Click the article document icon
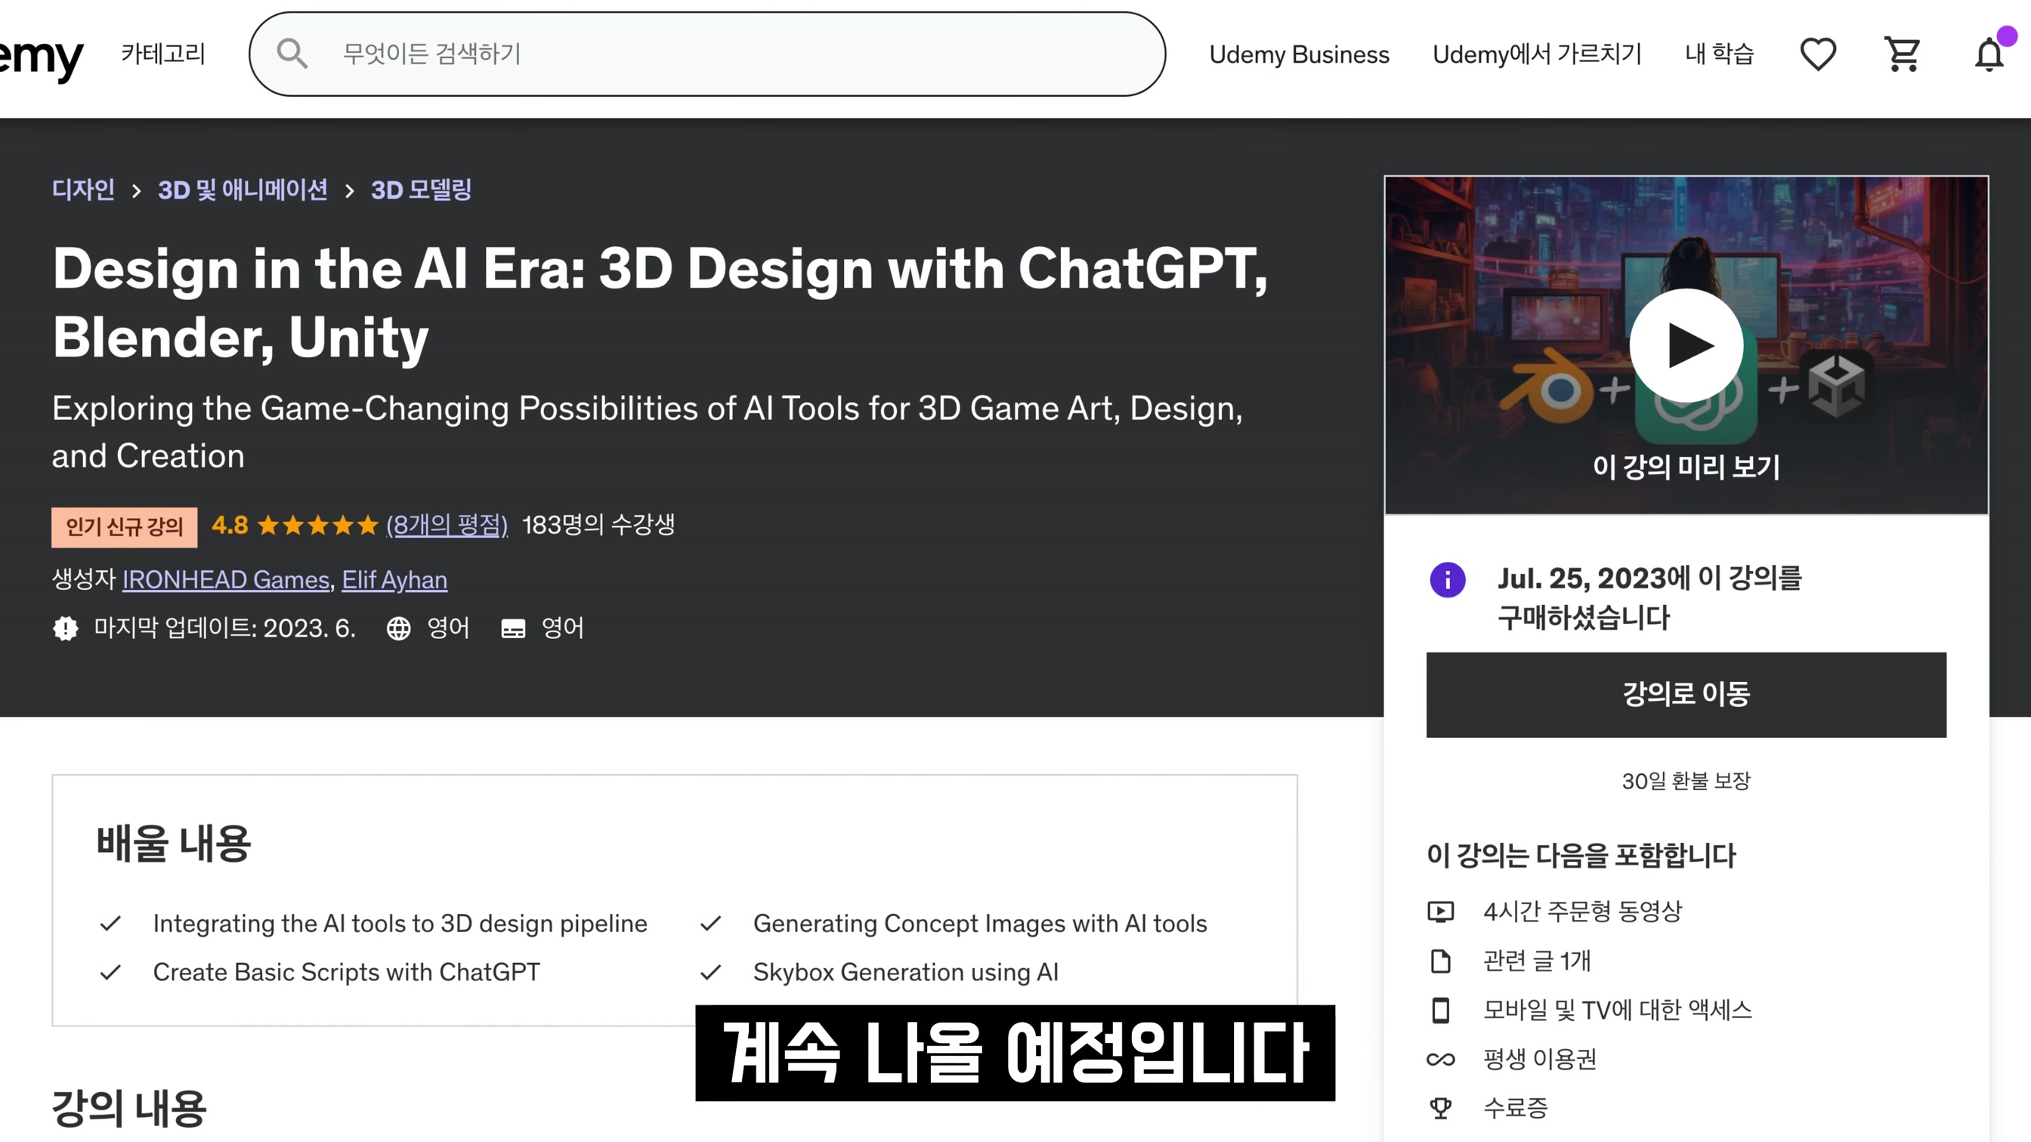This screenshot has width=2031, height=1142. (x=1440, y=961)
